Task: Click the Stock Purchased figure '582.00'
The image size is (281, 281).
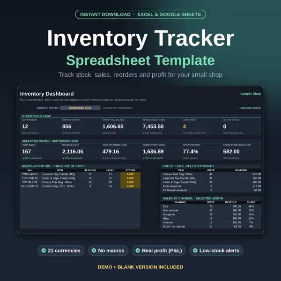Action: tap(231, 152)
